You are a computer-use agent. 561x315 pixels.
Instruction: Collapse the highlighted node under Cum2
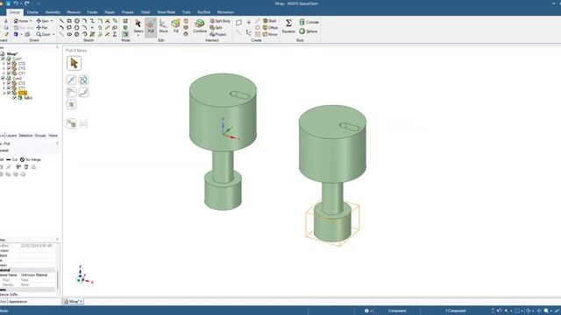click(4, 93)
